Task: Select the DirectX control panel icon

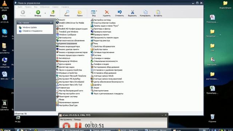Action: [x=58, y=20]
